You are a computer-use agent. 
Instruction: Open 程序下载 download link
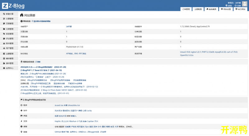tap(65, 132)
